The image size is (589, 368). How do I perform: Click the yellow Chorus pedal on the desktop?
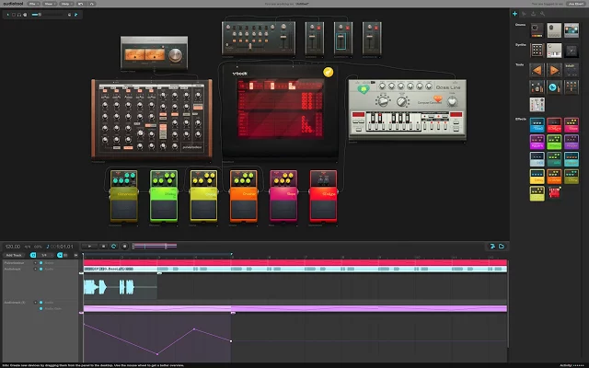point(203,196)
